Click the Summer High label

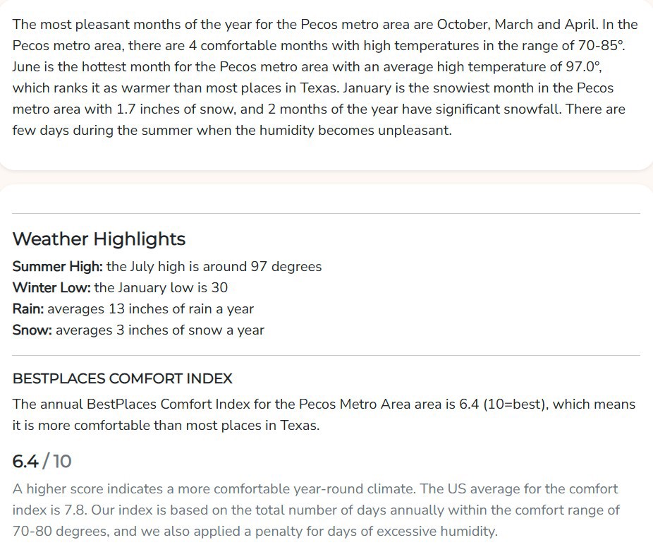(x=57, y=266)
